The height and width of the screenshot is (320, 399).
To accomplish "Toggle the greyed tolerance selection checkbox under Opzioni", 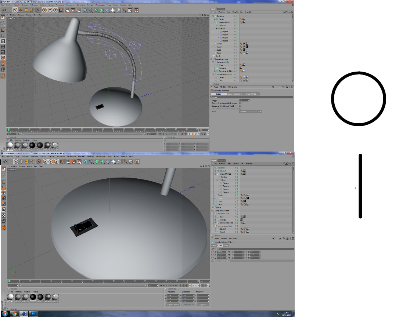I will 240,109.
